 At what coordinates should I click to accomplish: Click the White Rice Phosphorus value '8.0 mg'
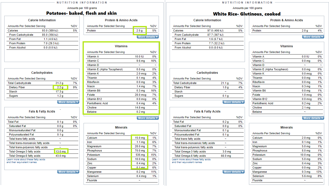coord(306,150)
